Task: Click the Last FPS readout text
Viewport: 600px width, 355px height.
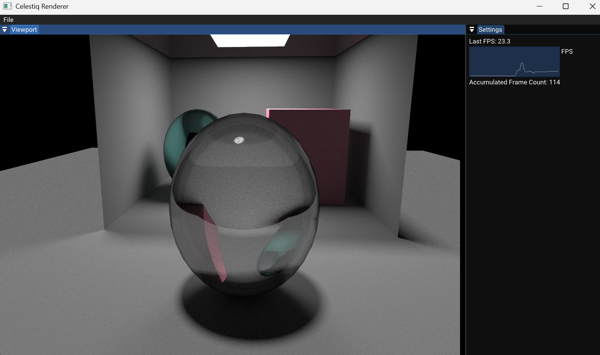Action: (x=490, y=41)
